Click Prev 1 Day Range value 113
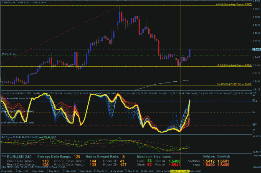 pyautogui.click(x=45, y=161)
